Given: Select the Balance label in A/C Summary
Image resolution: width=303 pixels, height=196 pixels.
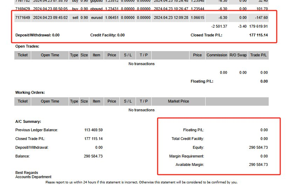Looking at the screenshot, I should tap(22, 156).
